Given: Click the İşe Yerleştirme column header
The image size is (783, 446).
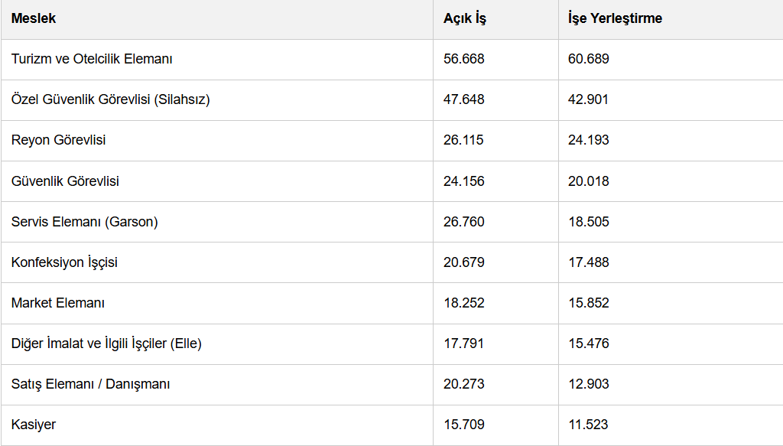Looking at the screenshot, I should point(671,19).
